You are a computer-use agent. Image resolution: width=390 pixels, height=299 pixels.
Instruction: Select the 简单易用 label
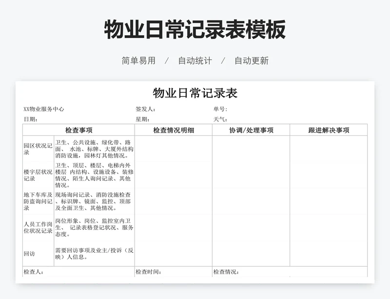(x=138, y=60)
